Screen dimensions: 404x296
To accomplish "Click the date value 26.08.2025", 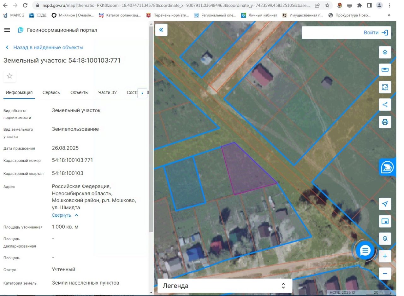I will point(65,148).
